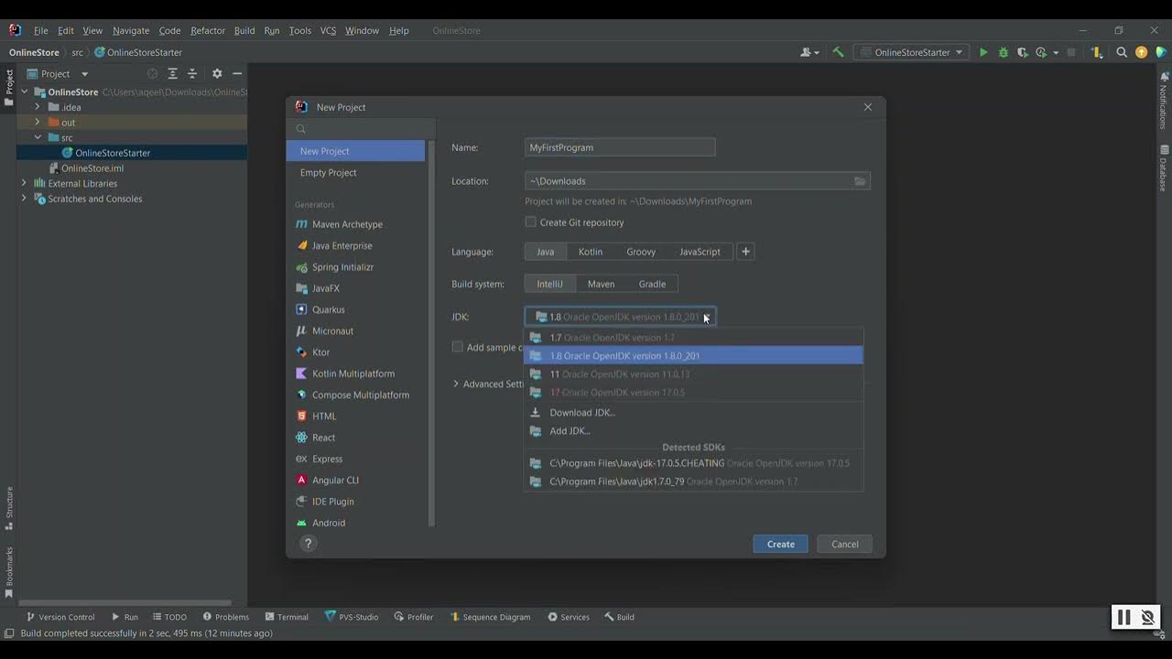This screenshot has height=659, width=1172.
Task: Run OnlineStoreStarter with green play icon
Action: (x=983, y=52)
